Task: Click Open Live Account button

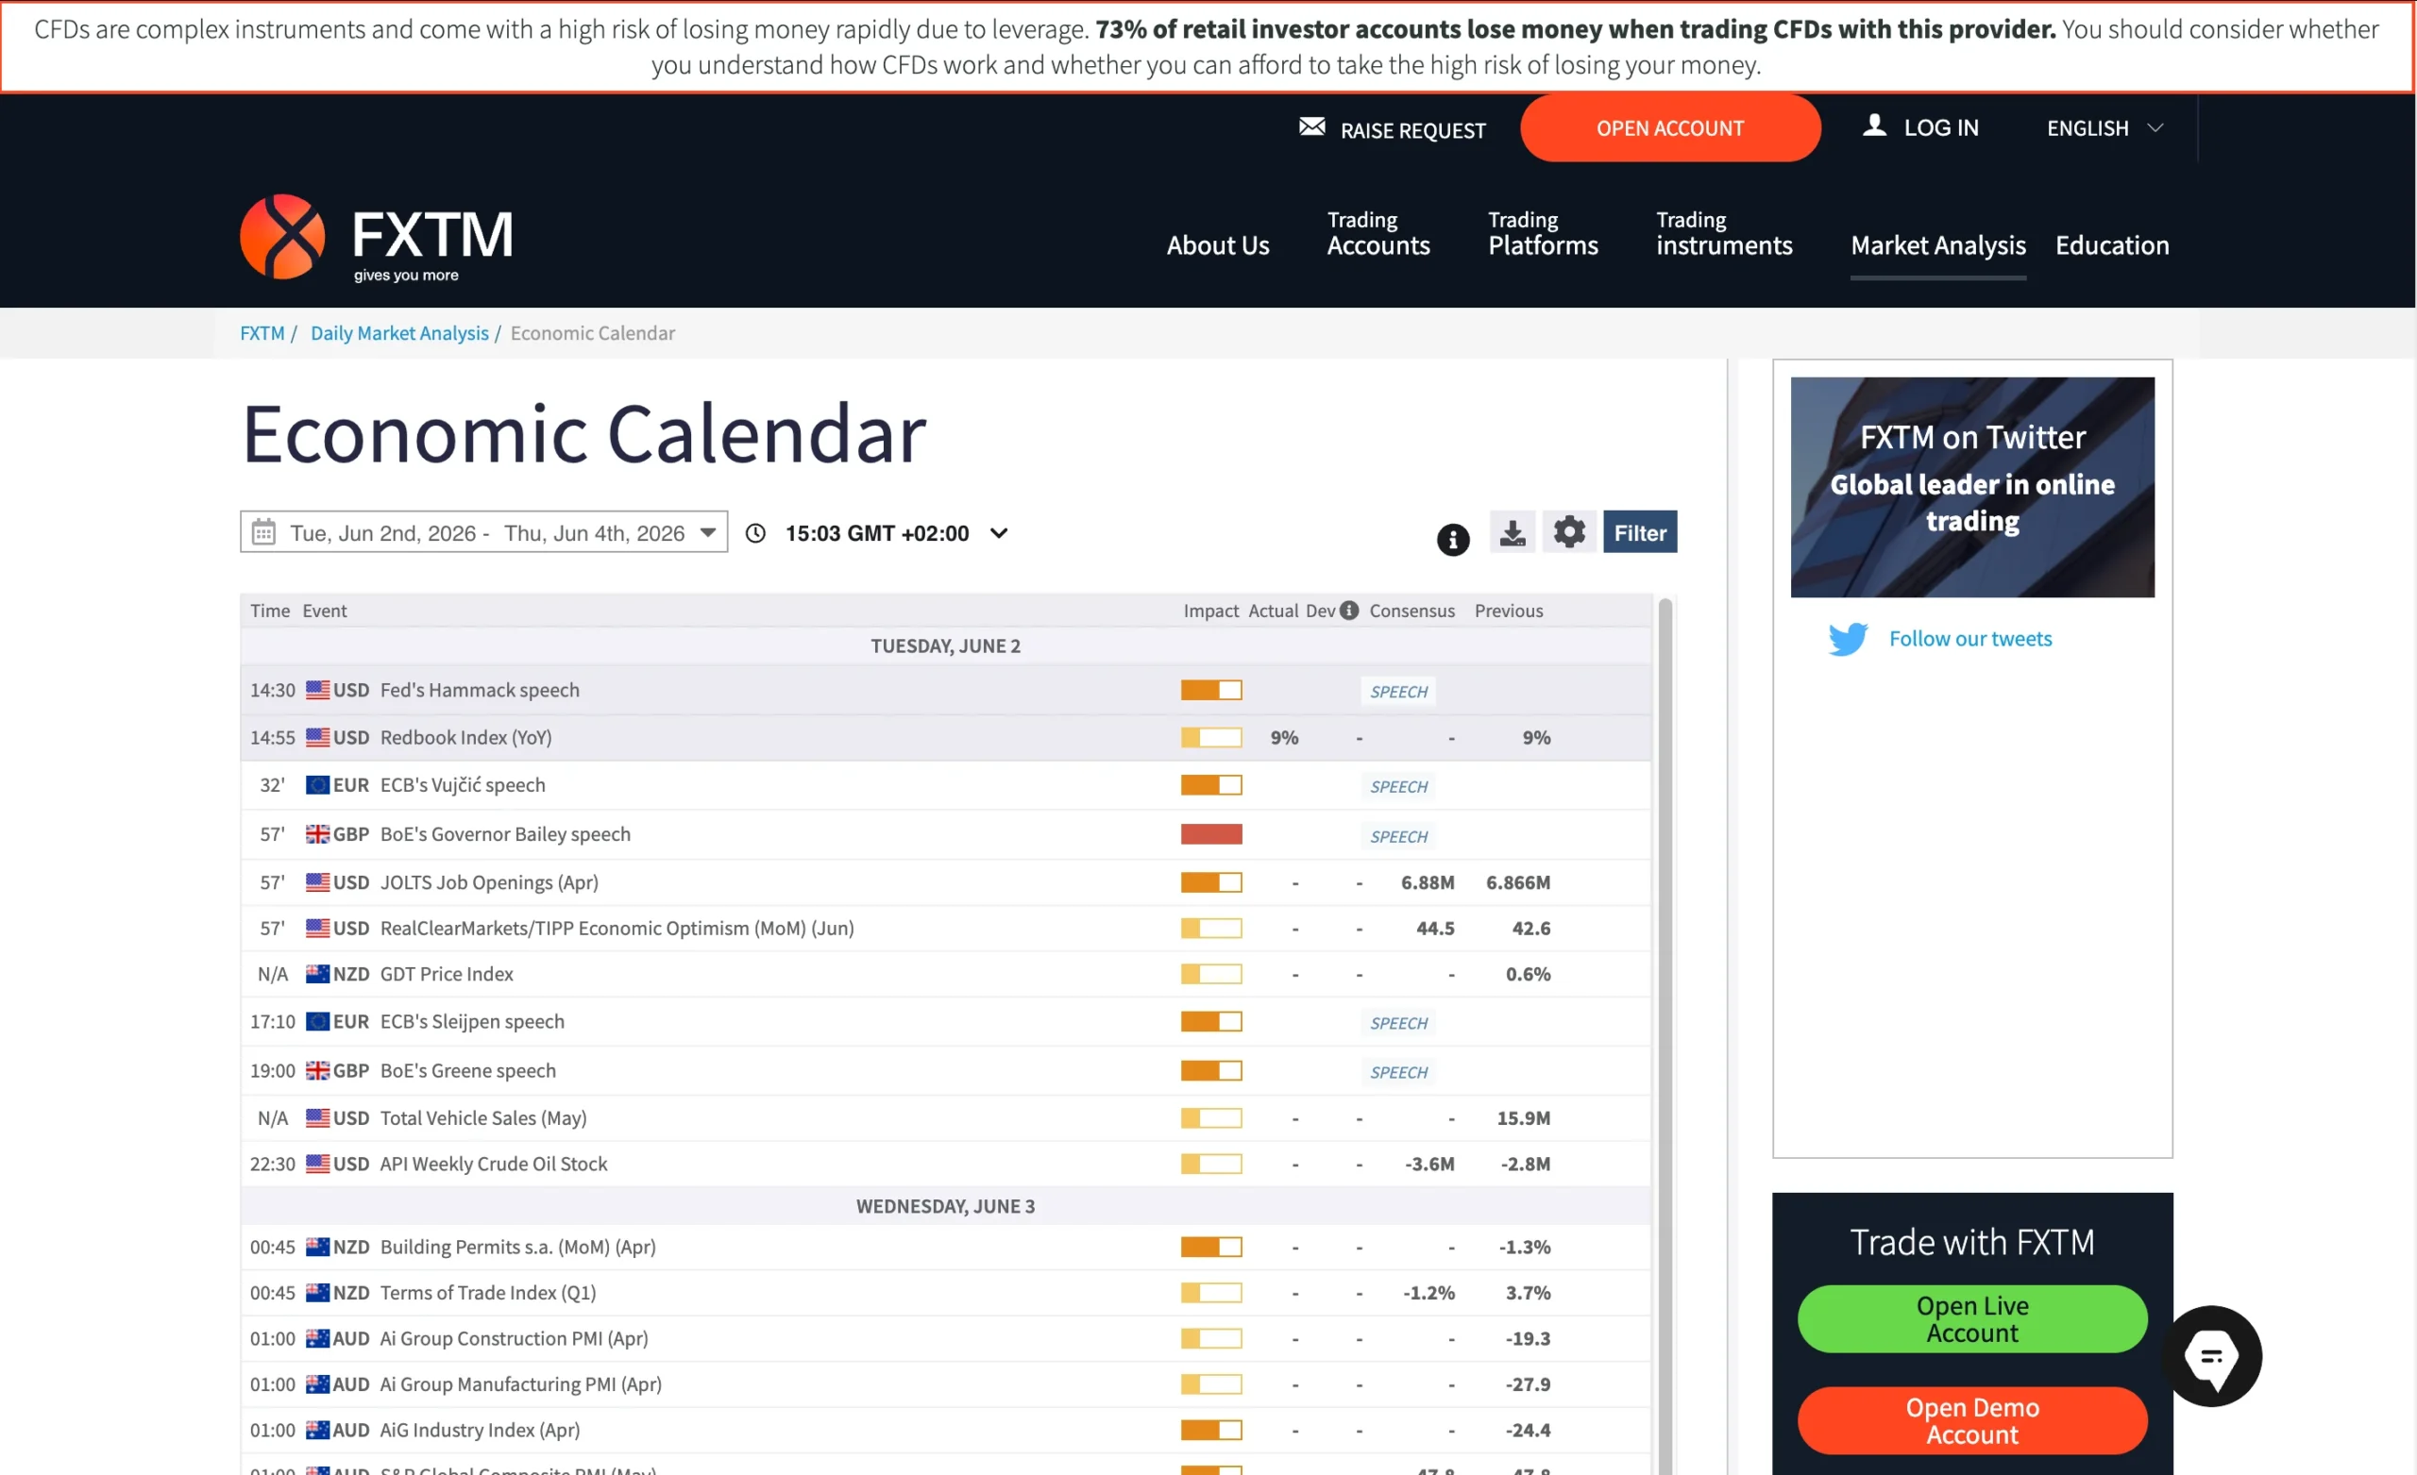Action: 1971,1319
